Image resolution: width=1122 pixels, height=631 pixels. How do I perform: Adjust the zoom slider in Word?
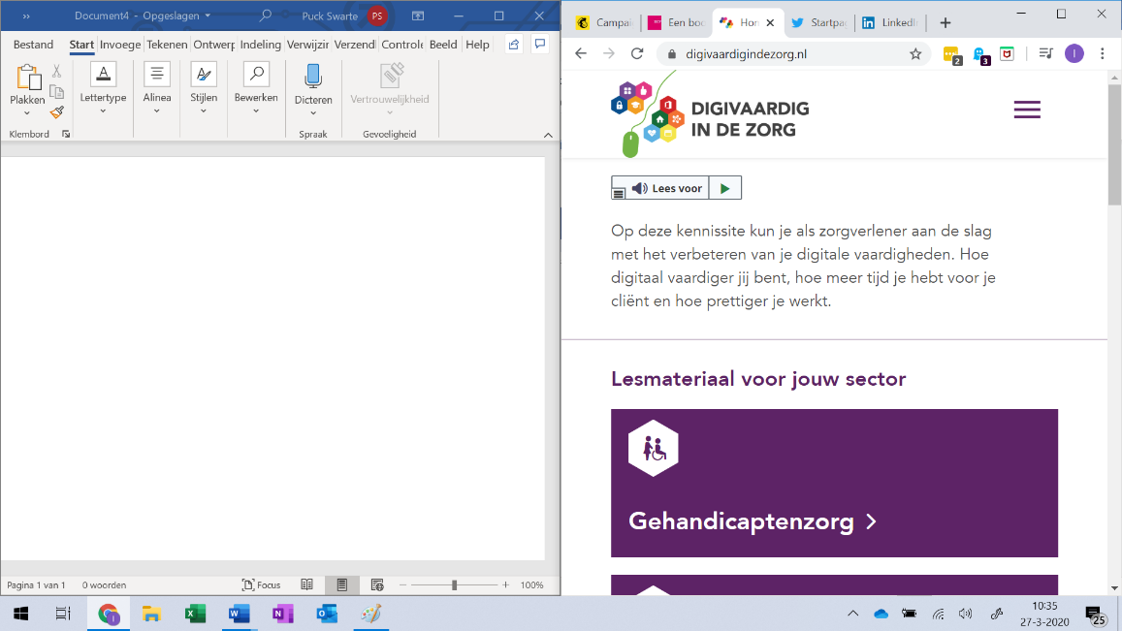point(454,584)
